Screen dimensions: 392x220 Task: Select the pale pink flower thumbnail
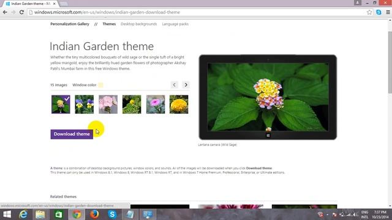tap(108, 105)
